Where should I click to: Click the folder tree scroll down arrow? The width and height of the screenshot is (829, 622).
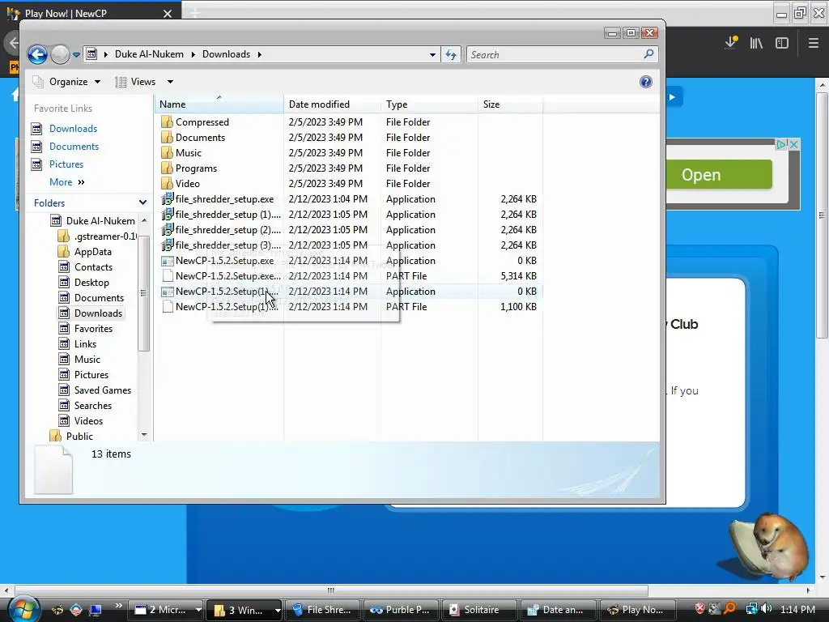click(144, 435)
